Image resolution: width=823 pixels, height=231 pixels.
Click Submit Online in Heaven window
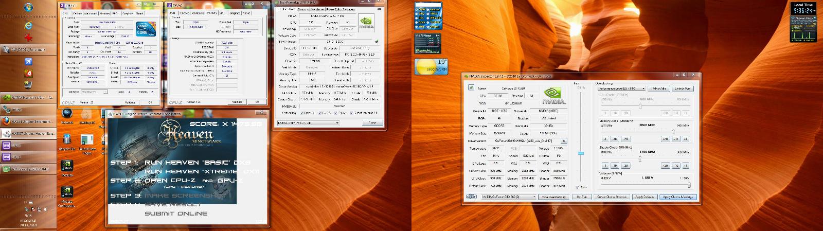[175, 213]
